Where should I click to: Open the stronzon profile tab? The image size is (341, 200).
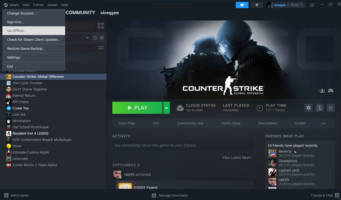click(x=110, y=13)
